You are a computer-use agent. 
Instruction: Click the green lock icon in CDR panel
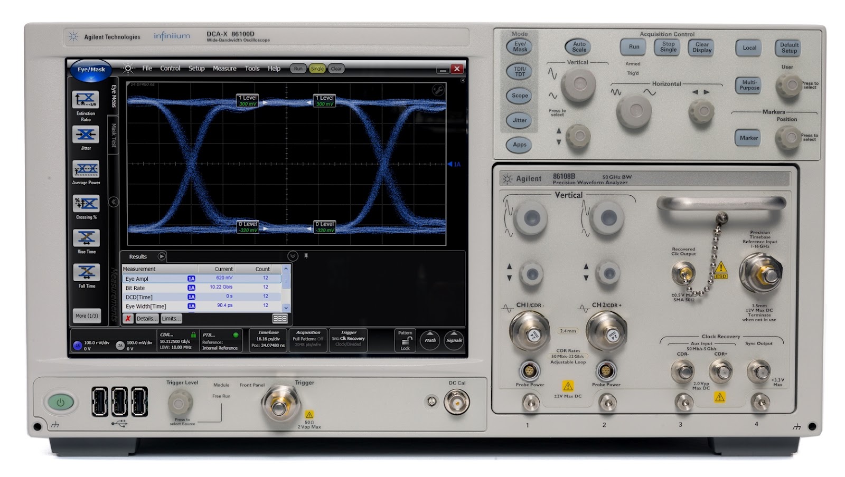click(193, 335)
